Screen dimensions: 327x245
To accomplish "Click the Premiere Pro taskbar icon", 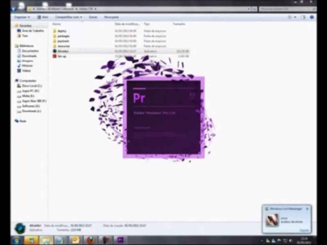I will point(121,240).
